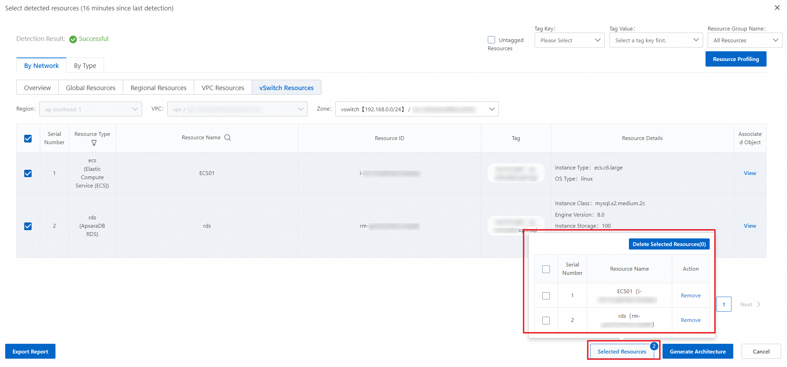Click the rds row tag pill
This screenshot has height=367, width=787.
516,226
